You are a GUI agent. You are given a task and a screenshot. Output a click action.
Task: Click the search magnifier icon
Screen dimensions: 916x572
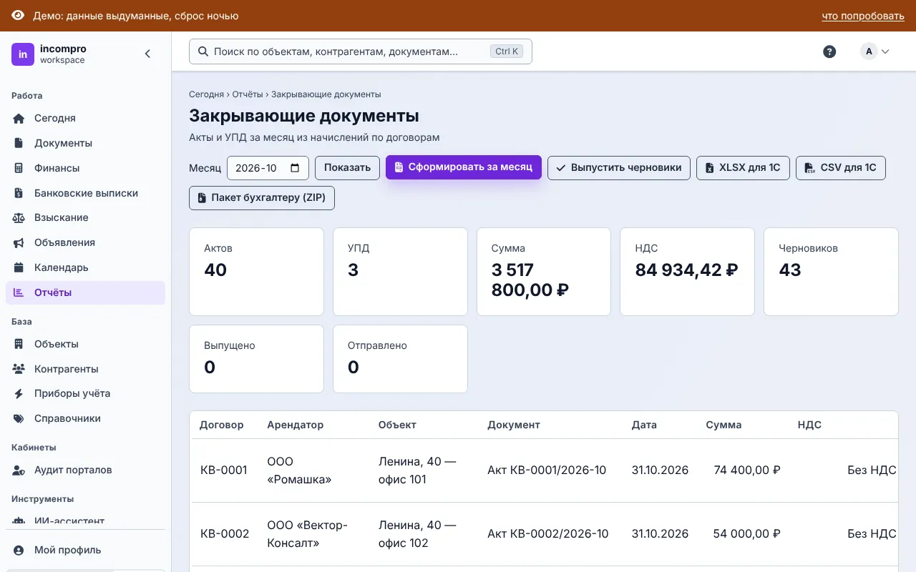(x=203, y=51)
